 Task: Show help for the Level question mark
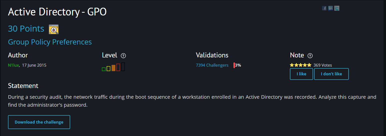[x=123, y=56]
